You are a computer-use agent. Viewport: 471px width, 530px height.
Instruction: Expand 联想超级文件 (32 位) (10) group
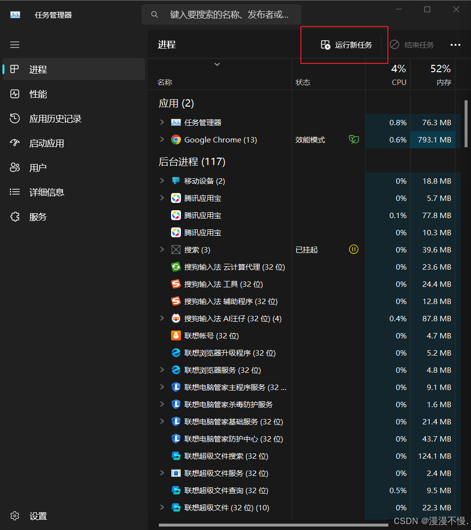[x=162, y=507]
